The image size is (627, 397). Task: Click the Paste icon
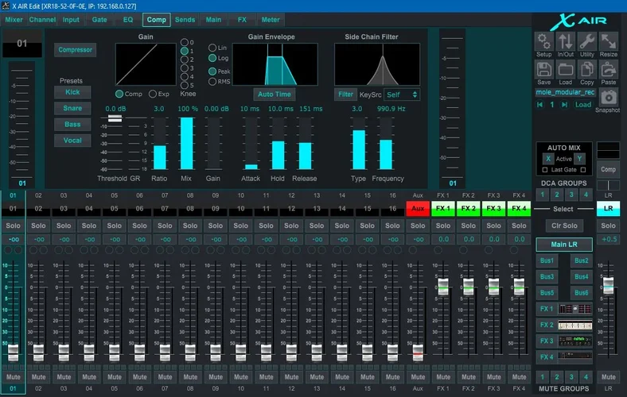point(609,71)
